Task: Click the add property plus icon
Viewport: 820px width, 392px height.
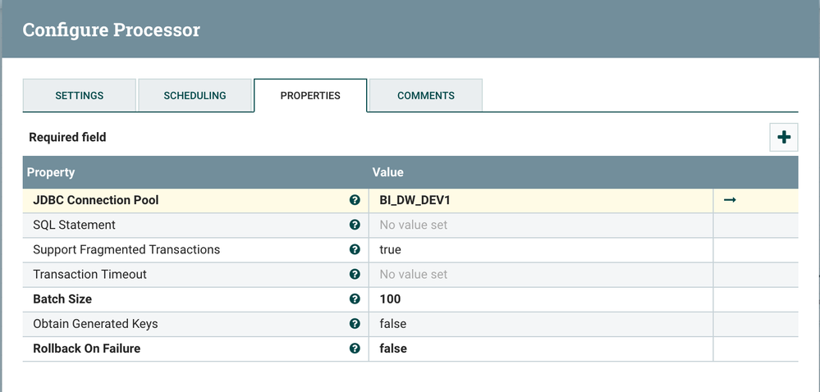Action: pyautogui.click(x=784, y=137)
